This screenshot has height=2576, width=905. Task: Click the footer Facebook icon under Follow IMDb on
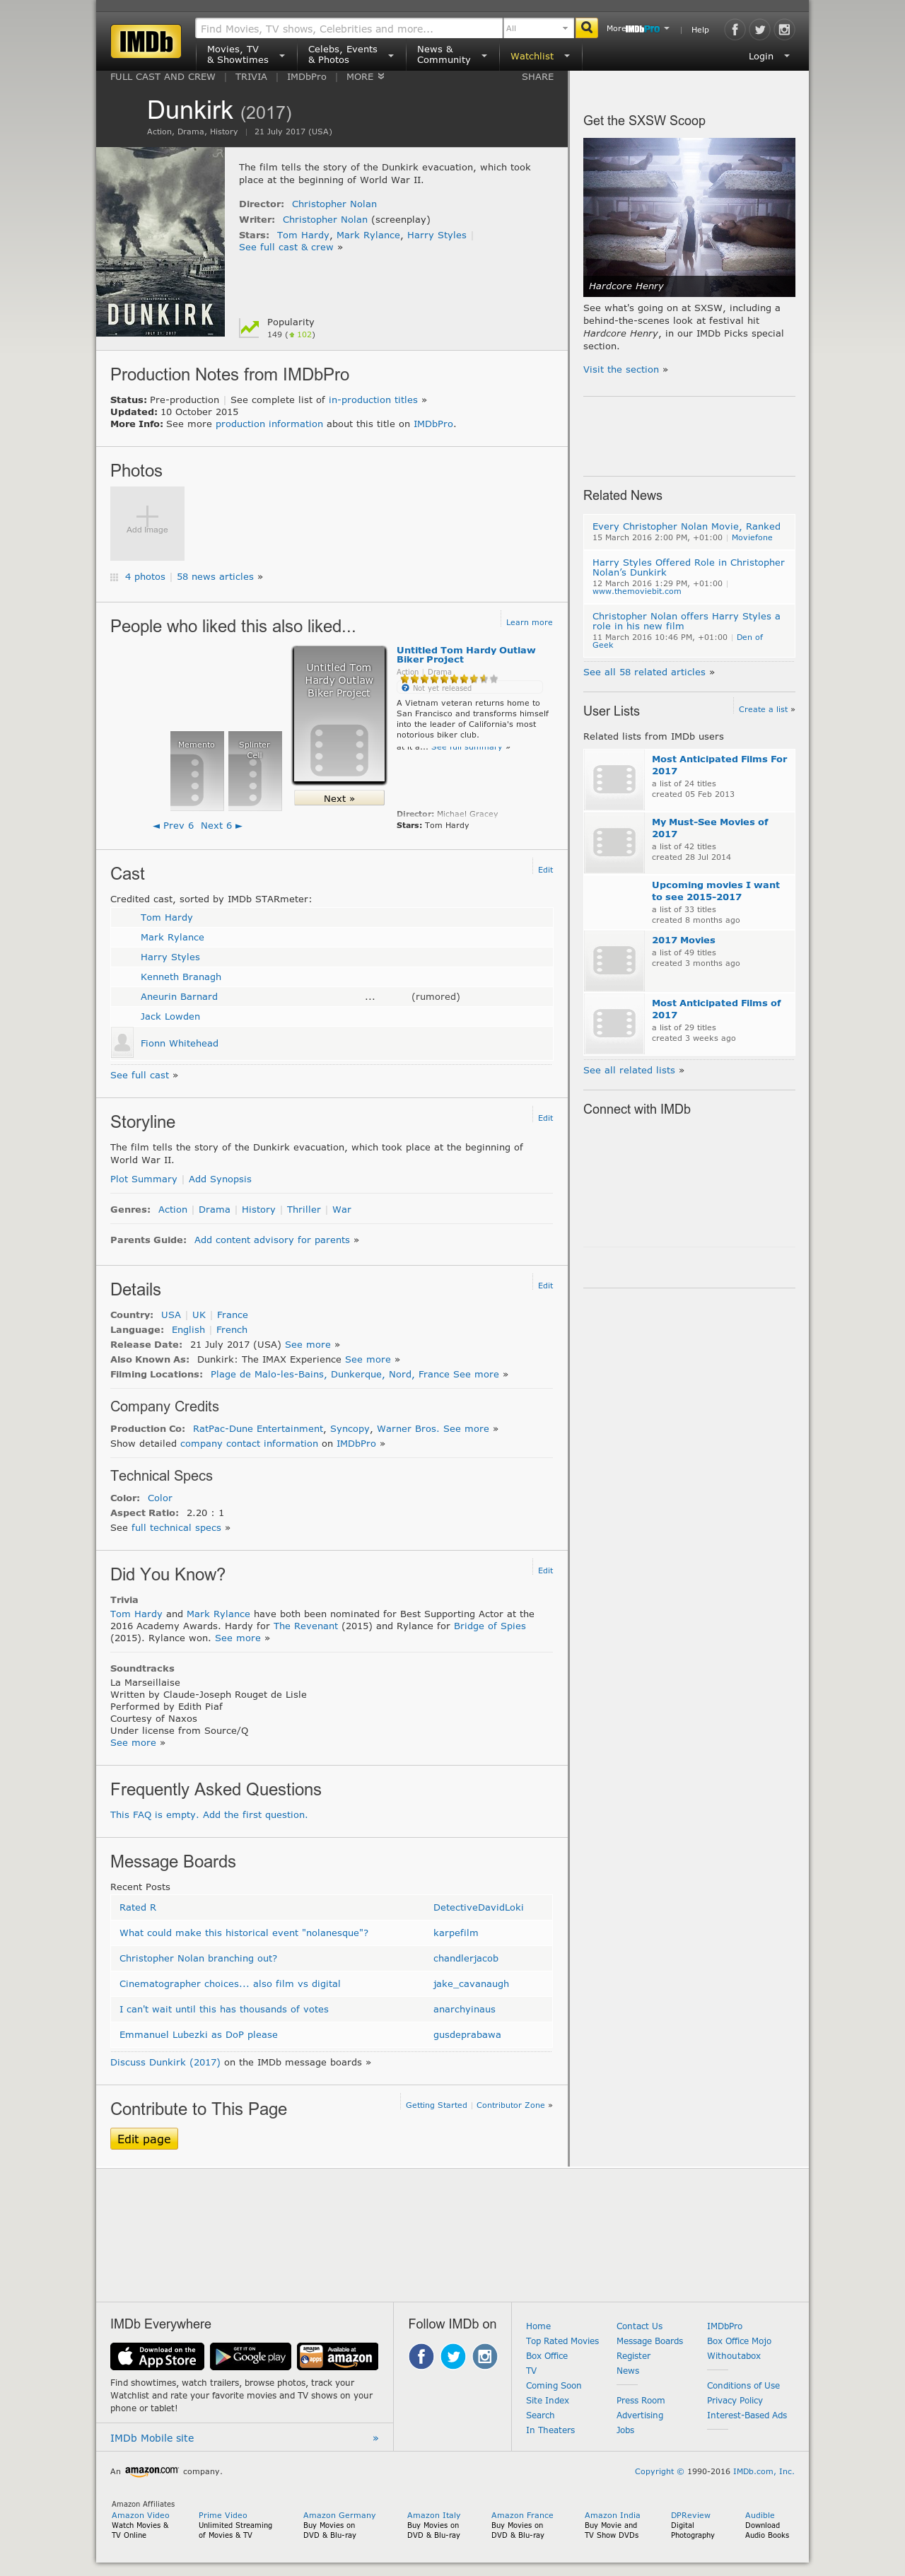point(422,2357)
